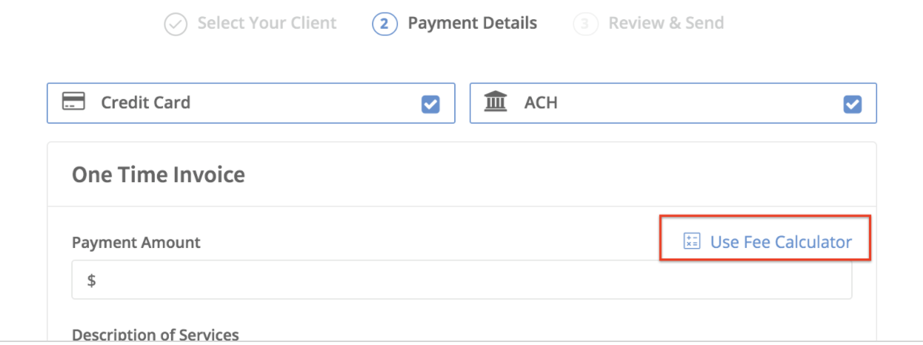Open the Use Fee Calculator link
Screen dimensions: 923x345
(x=781, y=242)
